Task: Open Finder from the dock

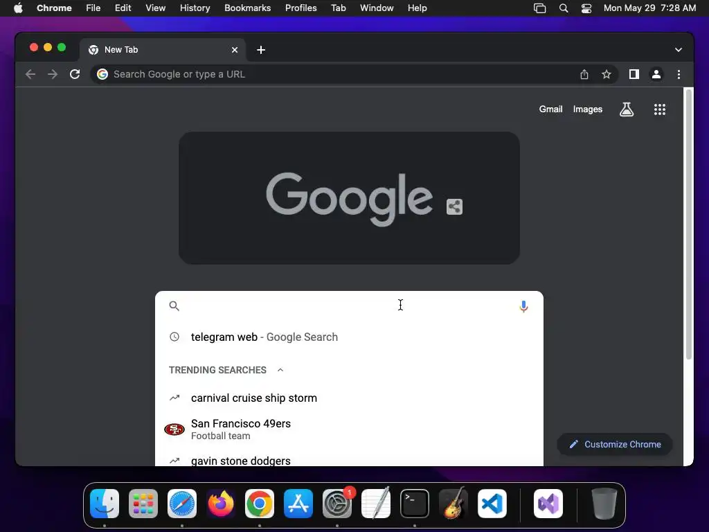Action: click(x=105, y=504)
